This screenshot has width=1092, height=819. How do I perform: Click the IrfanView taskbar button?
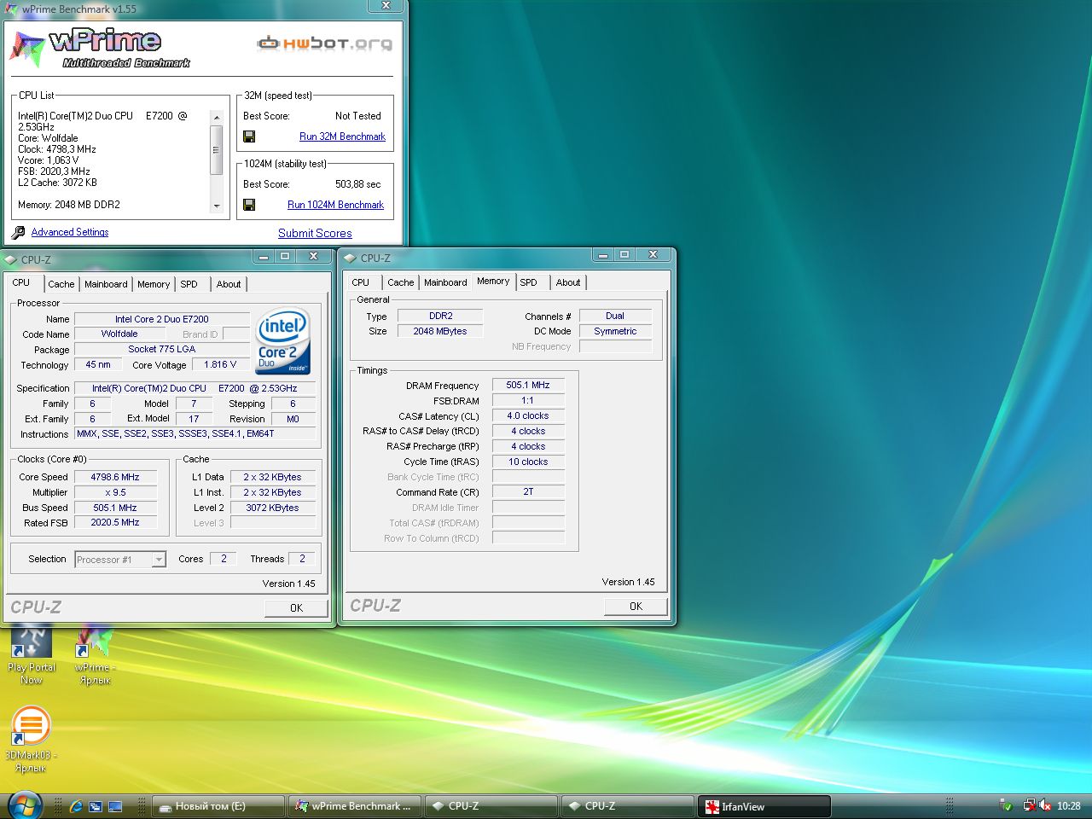764,806
